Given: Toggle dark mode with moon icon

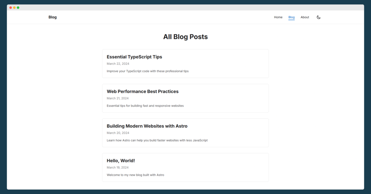Looking at the screenshot, I should click(x=319, y=17).
